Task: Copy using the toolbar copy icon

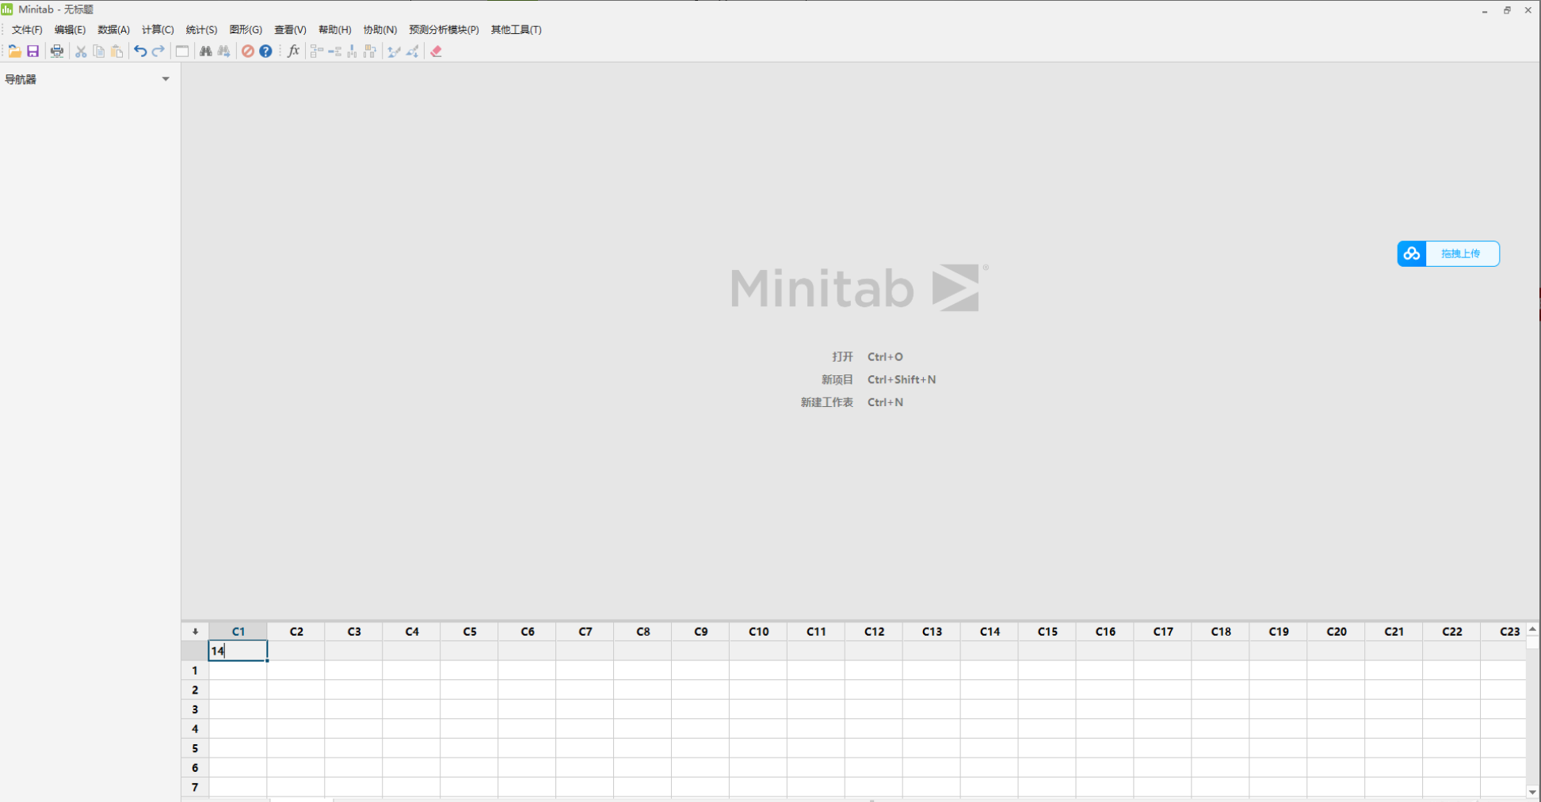Action: click(x=99, y=51)
